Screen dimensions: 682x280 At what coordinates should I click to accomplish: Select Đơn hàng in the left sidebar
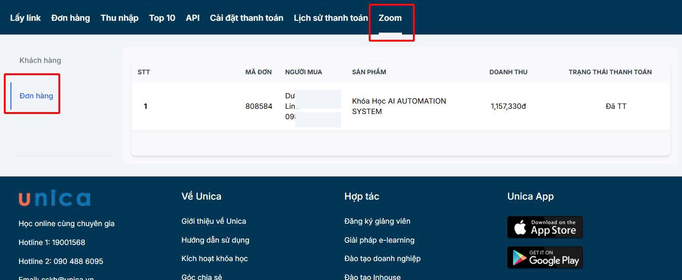pyautogui.click(x=36, y=96)
